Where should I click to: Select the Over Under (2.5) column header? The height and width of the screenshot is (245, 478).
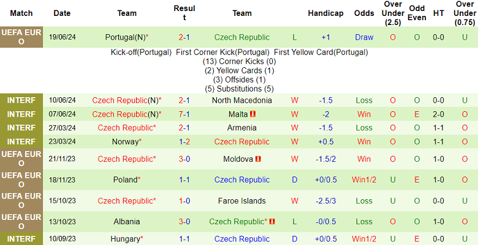tap(393, 13)
